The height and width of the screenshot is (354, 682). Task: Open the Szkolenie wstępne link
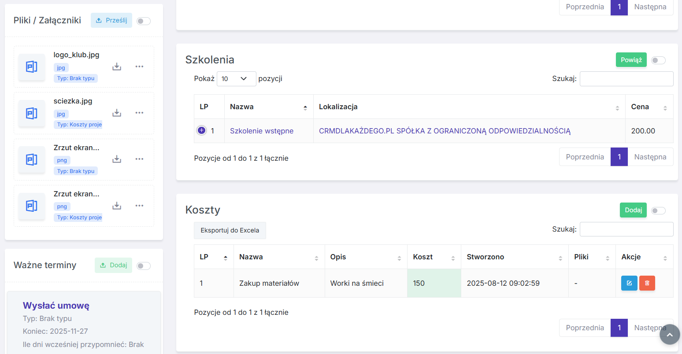[262, 131]
